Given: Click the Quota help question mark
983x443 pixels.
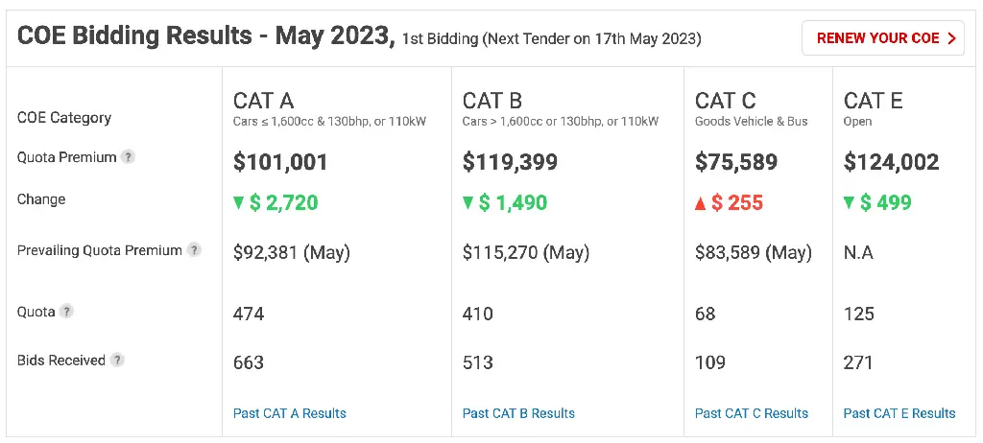Looking at the screenshot, I should coord(67,312).
